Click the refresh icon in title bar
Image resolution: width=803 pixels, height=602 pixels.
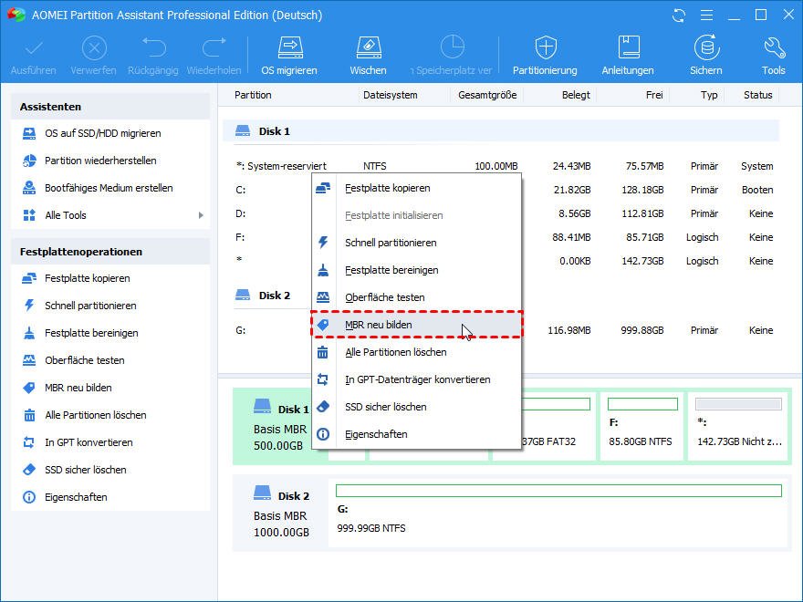678,16
